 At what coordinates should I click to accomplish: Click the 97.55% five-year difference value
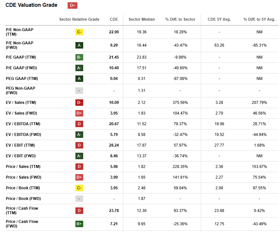(260, 188)
